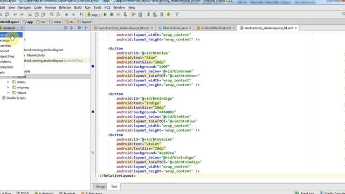Viewport: 345px width, 194px height.
Task: Open the Analyze menu
Action: coord(50,8)
